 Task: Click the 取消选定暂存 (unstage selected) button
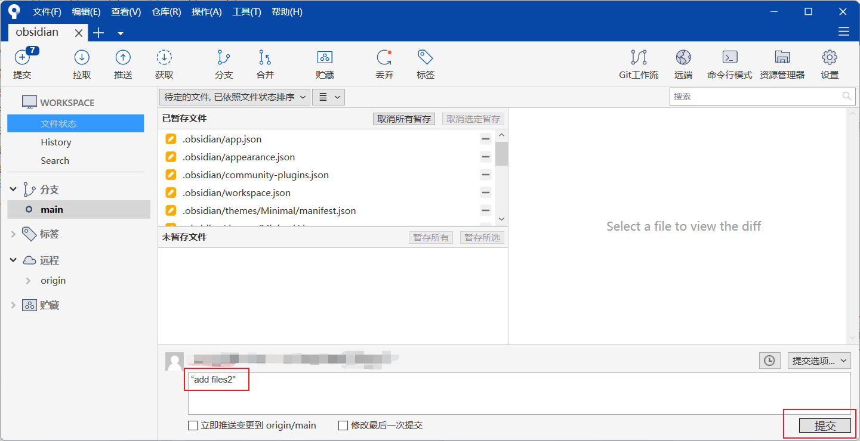click(473, 119)
